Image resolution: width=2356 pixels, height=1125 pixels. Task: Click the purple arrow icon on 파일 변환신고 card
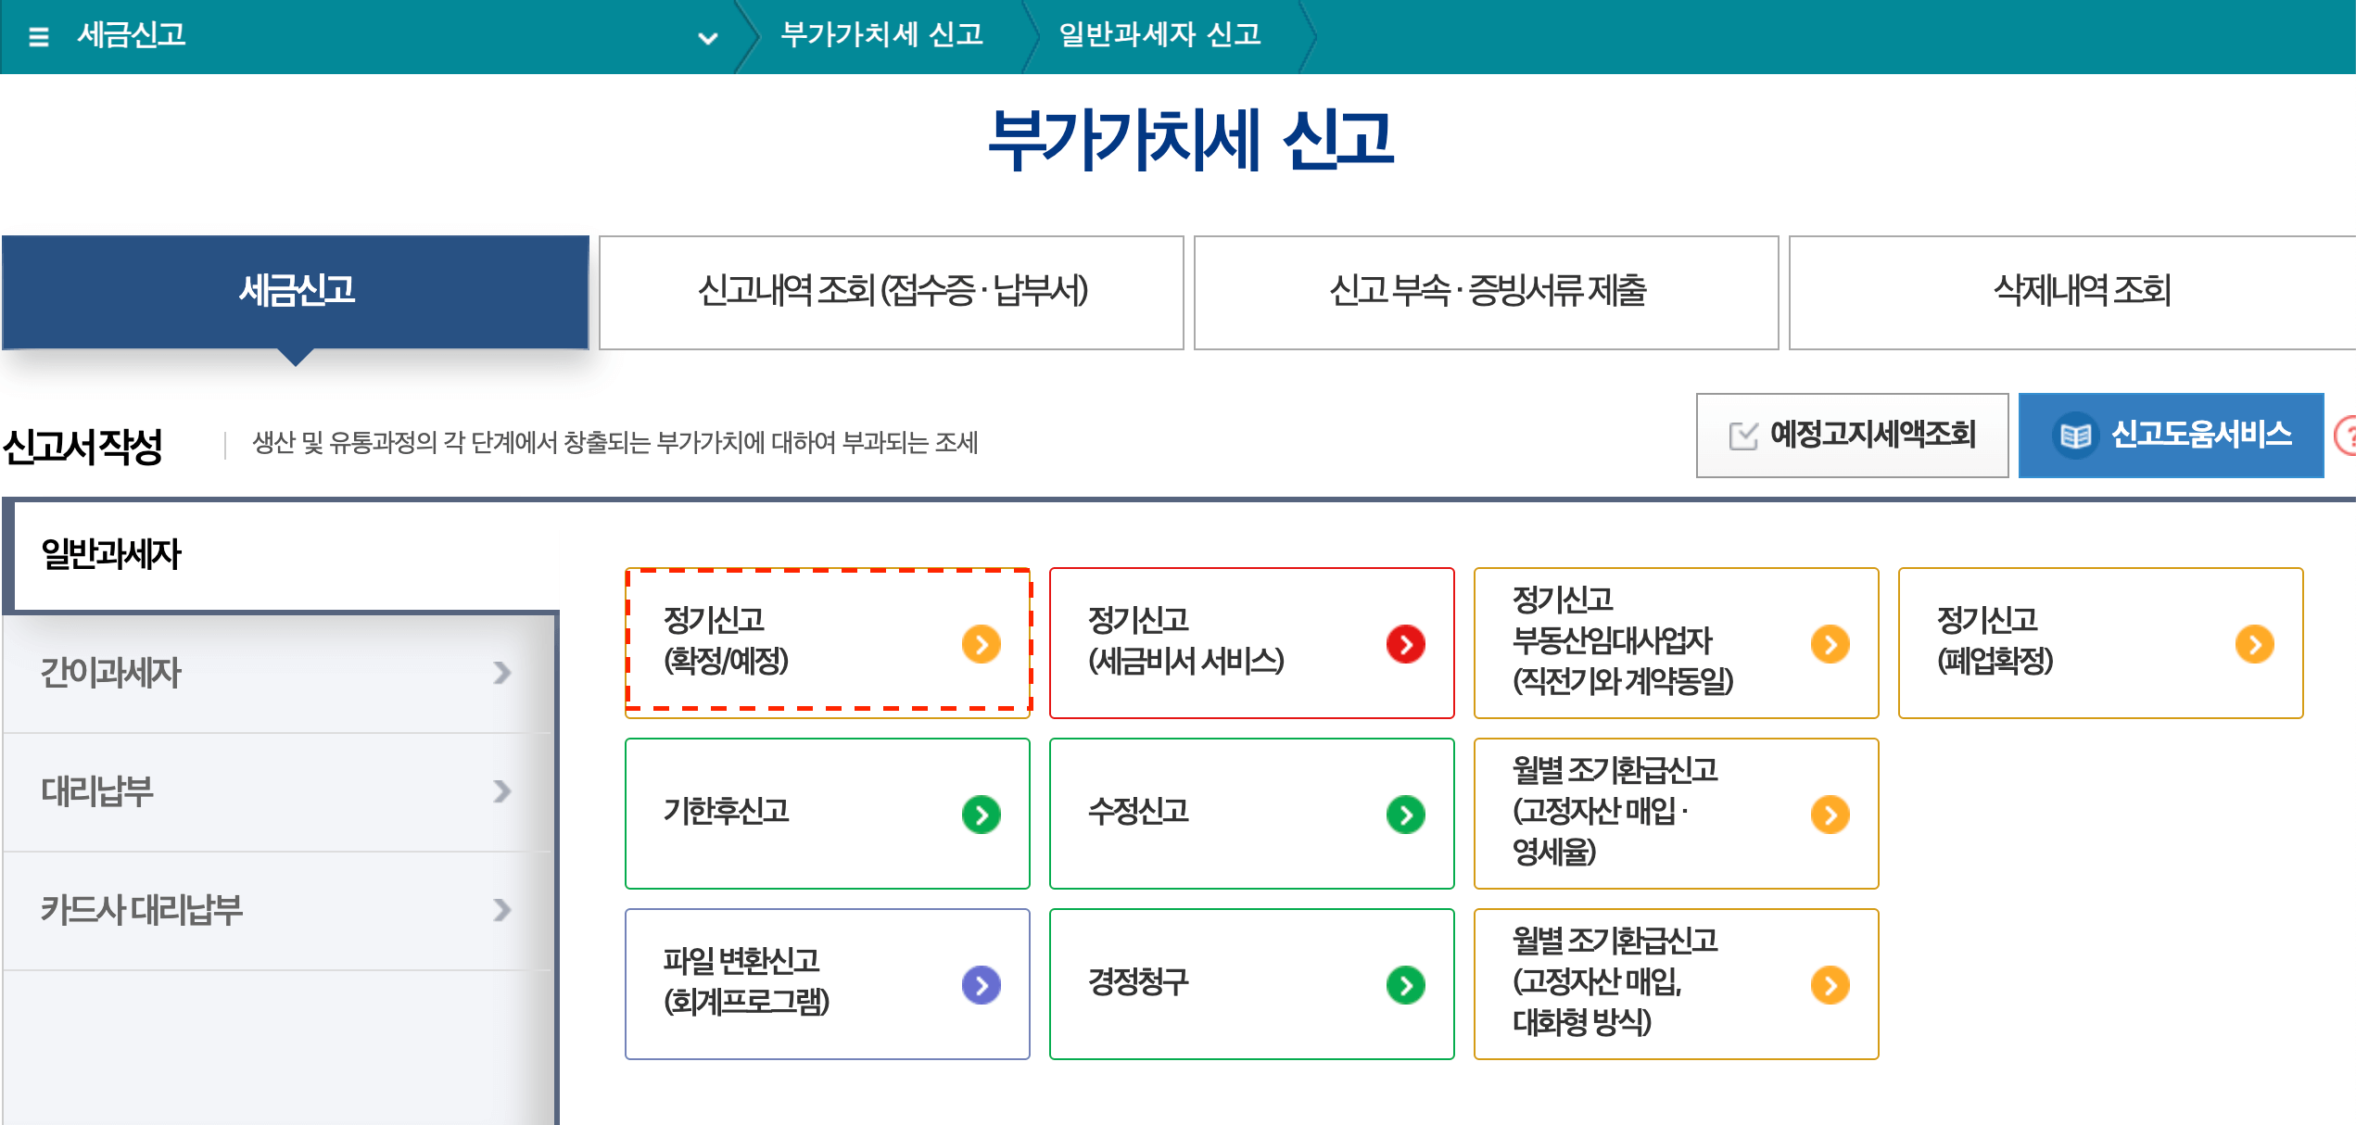click(980, 985)
